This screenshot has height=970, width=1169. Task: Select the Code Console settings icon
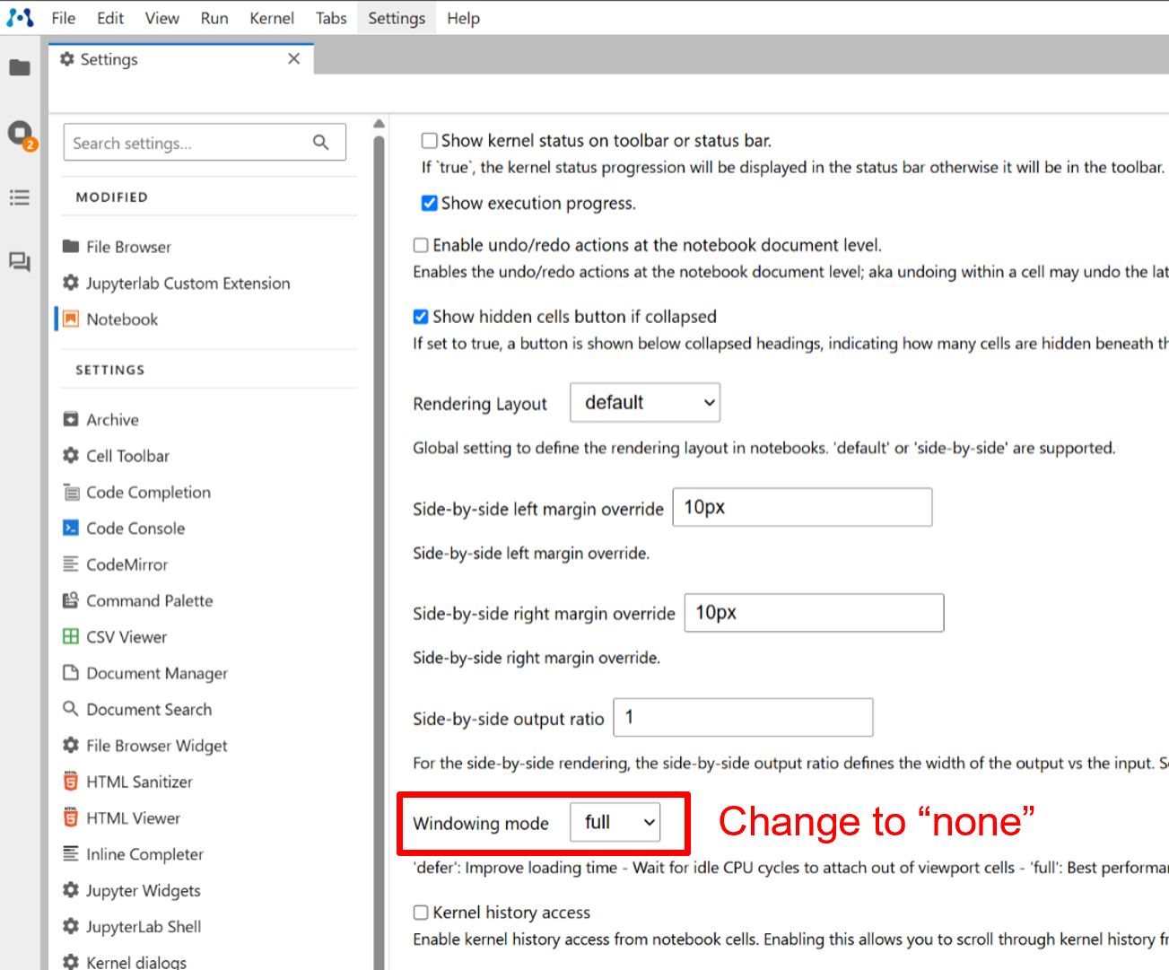[71, 529]
